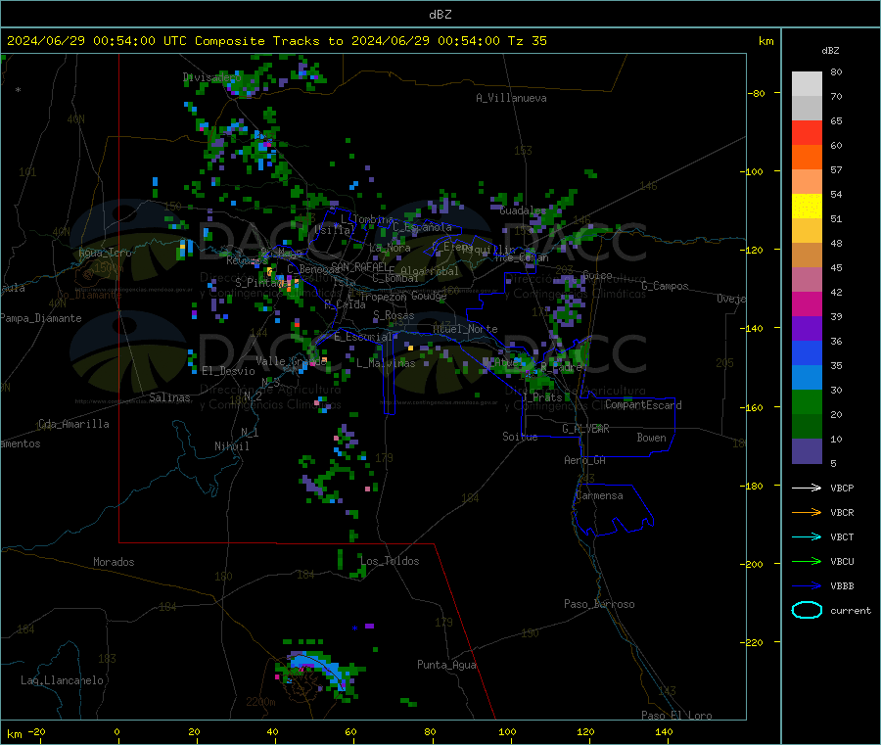Click the L_Malvinas map label
Image resolution: width=881 pixels, height=745 pixels.
pos(386,364)
